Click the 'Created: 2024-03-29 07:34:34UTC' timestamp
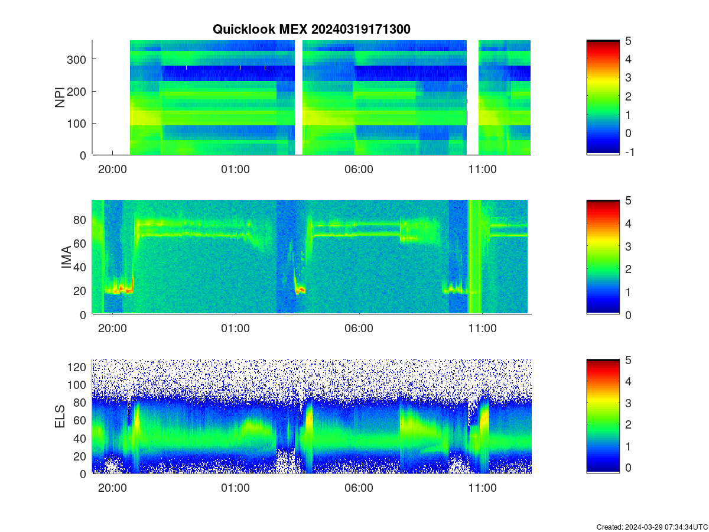 pos(652,527)
